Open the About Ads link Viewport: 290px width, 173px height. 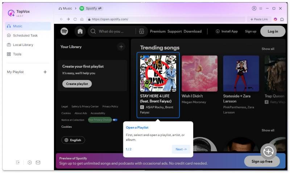coord(80,113)
